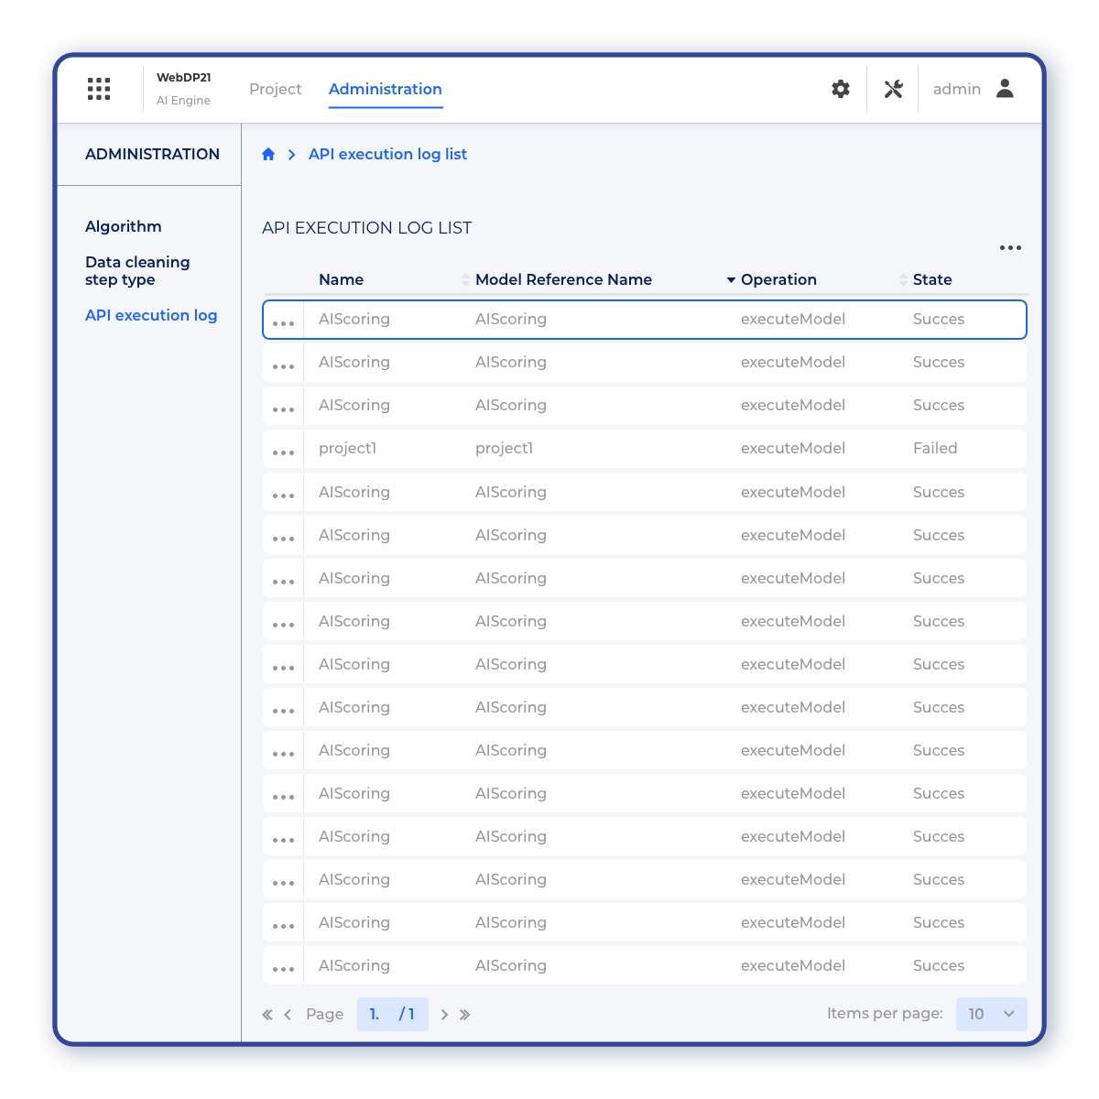Screen dimensions: 1099x1099
Task: Go to the previous page arrow
Action: [x=288, y=1015]
